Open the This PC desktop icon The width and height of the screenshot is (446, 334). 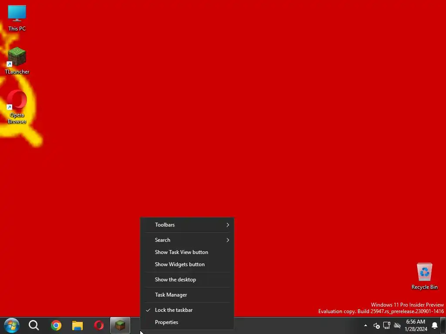click(17, 18)
